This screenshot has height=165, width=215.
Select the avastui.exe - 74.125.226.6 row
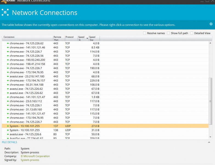tap(105, 134)
